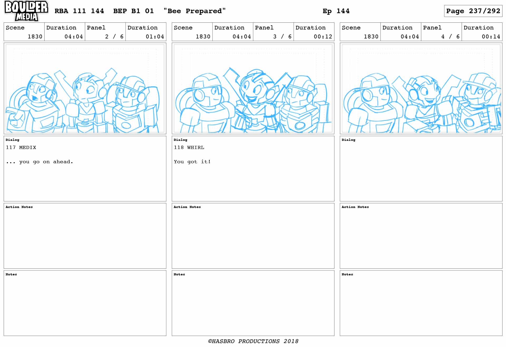Click the Notes box under panel 3

pos(253,303)
